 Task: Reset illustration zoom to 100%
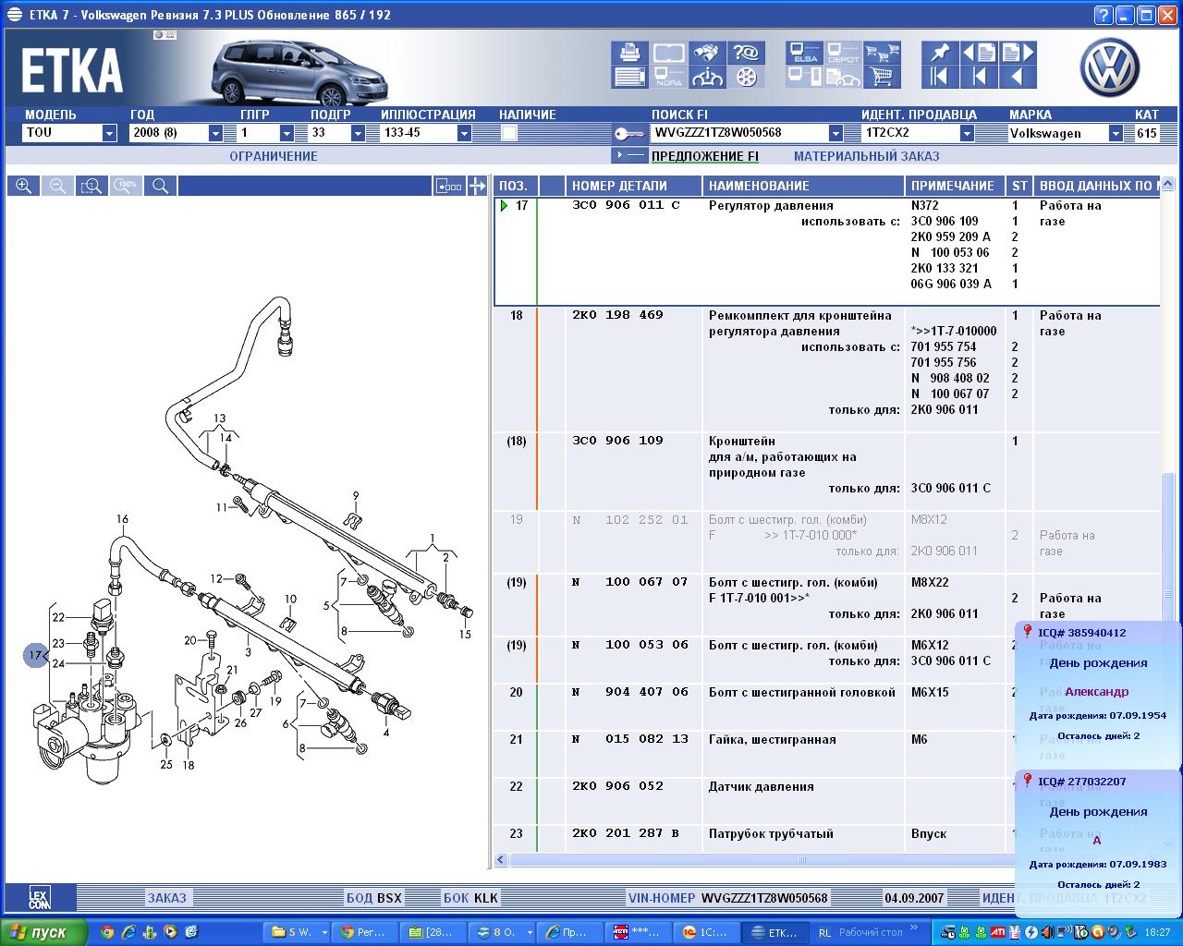[126, 186]
